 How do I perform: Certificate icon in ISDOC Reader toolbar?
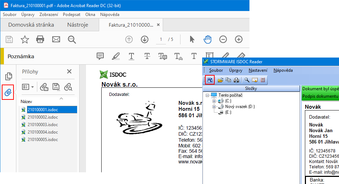255,80
